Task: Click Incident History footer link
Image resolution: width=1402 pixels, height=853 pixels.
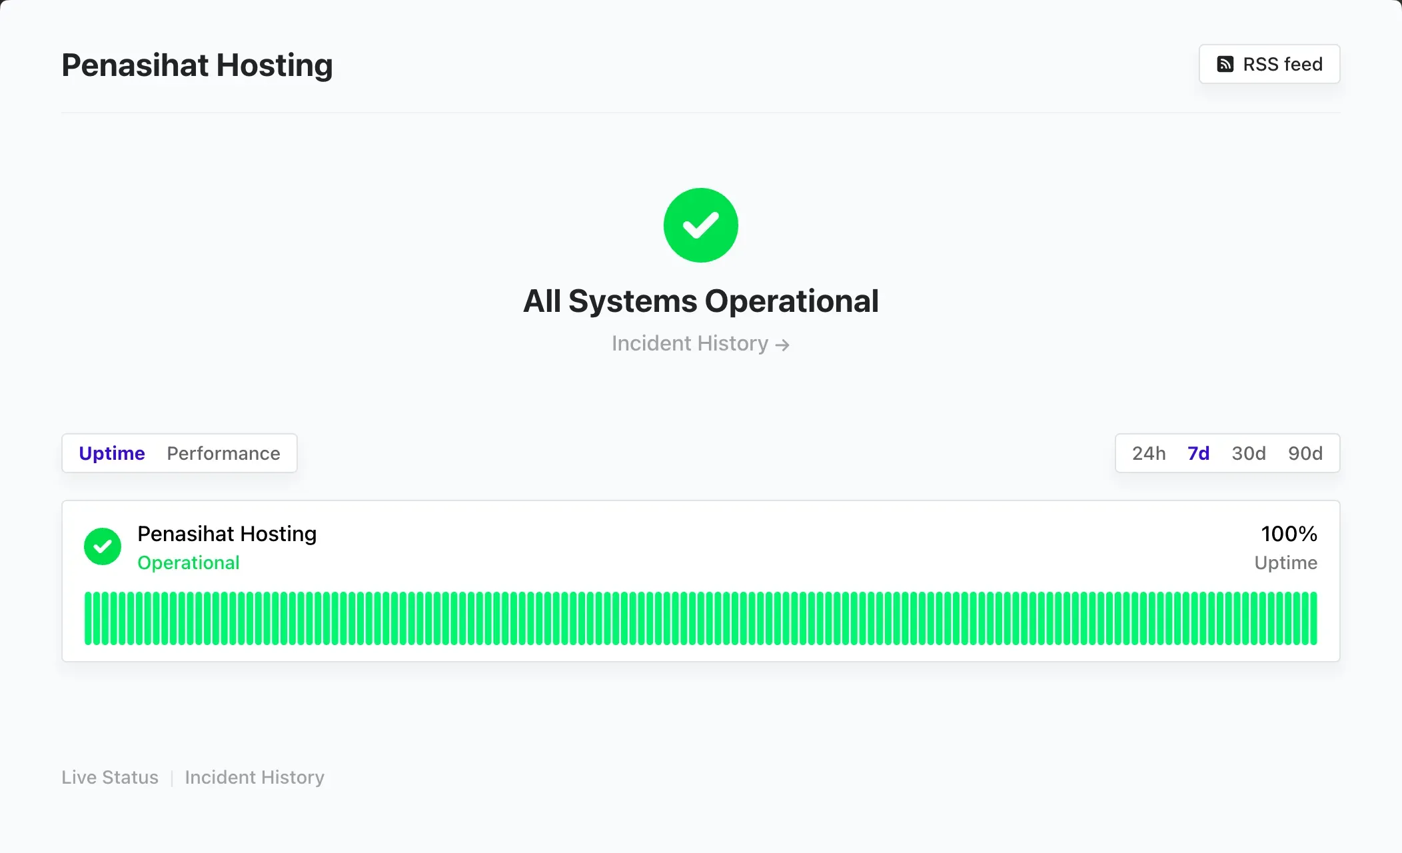Action: pos(255,777)
